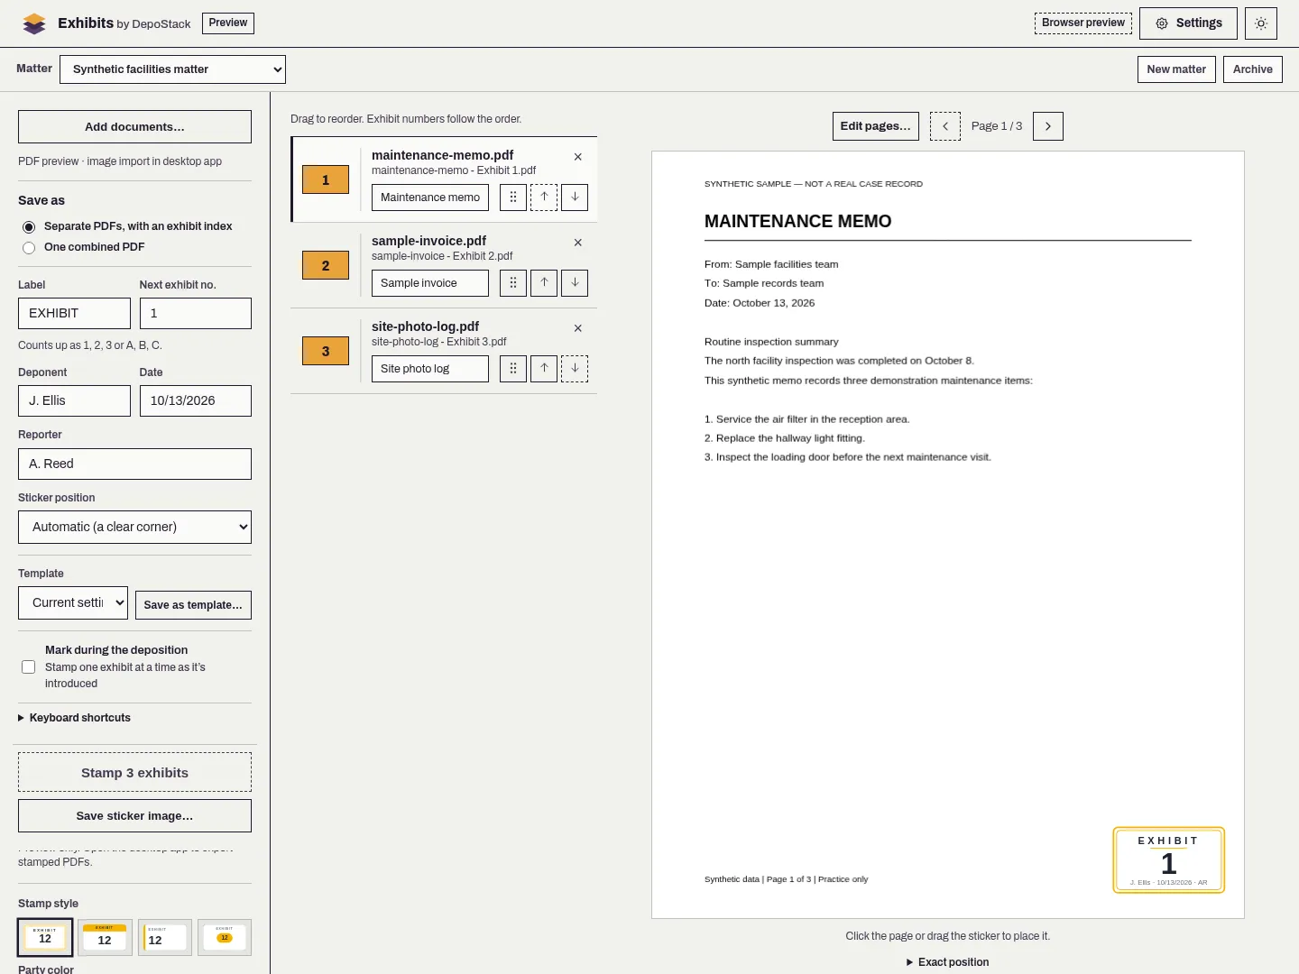Click Stamp 3 exhibits button

[x=134, y=773]
